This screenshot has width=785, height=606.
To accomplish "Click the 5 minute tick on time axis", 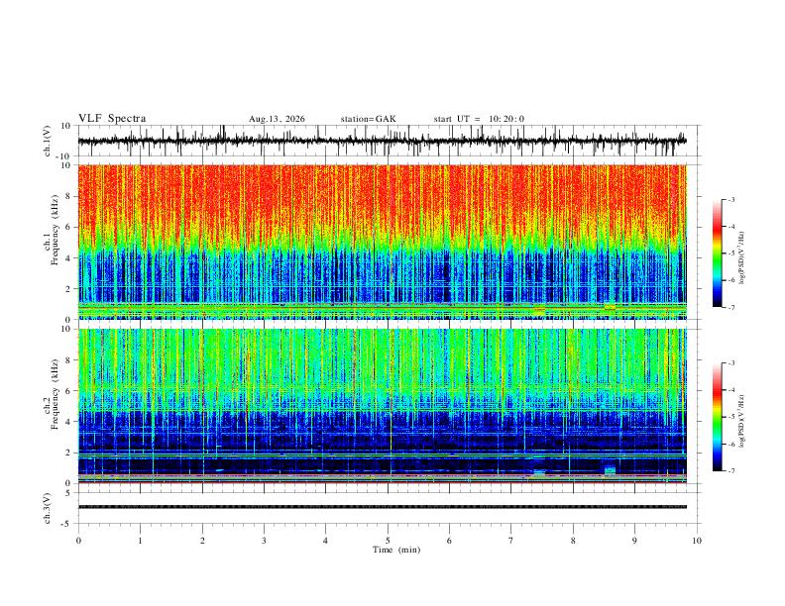I will click(388, 541).
